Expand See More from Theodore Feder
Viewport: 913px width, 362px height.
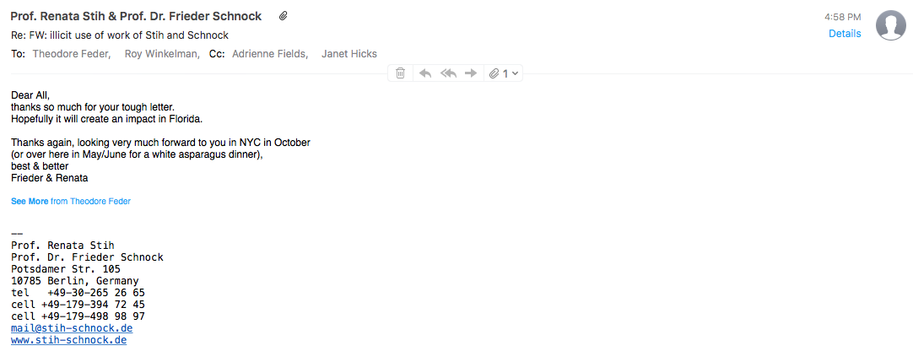[70, 202]
